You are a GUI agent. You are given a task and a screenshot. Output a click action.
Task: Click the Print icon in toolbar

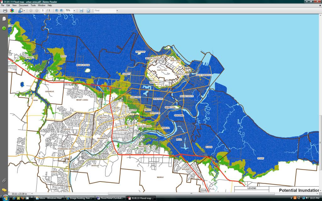tap(5, 10)
